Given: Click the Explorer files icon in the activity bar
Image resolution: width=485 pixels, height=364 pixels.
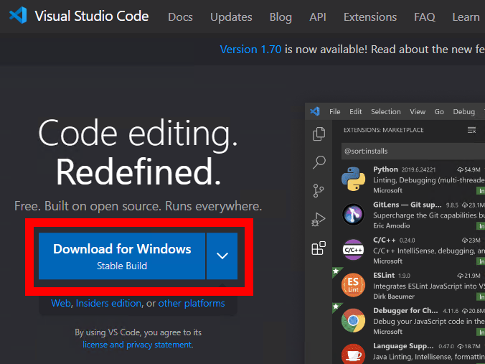Looking at the screenshot, I should pos(319,134).
